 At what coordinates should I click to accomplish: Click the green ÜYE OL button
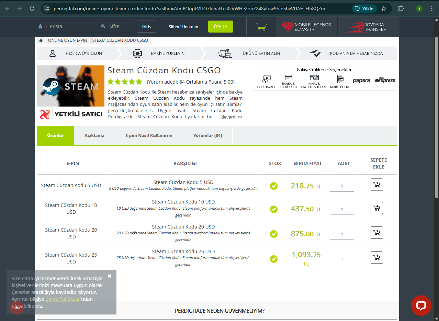click(x=221, y=27)
